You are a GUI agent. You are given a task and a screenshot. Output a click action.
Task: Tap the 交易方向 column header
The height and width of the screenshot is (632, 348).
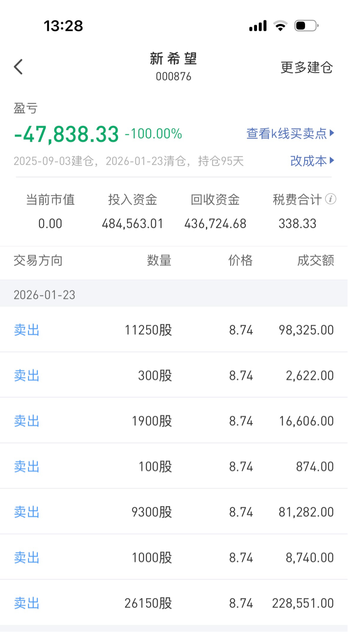coord(38,261)
